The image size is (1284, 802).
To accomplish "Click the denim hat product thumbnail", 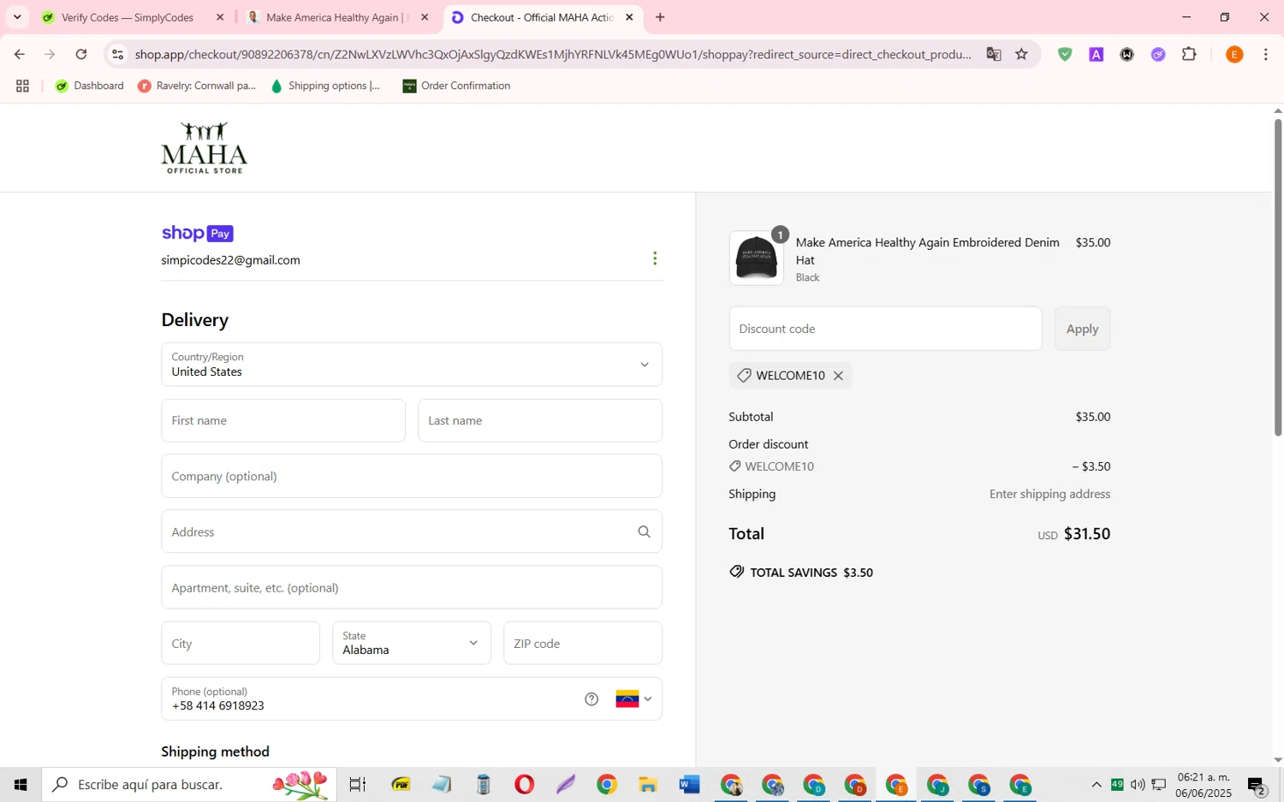I will 756,258.
